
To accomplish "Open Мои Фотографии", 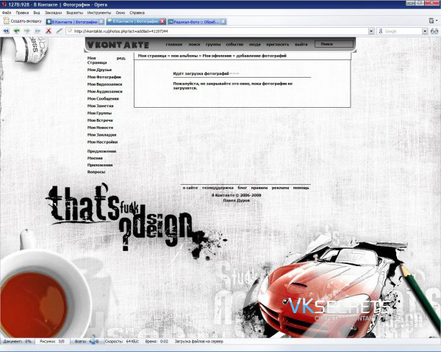I will pyautogui.click(x=104, y=77).
